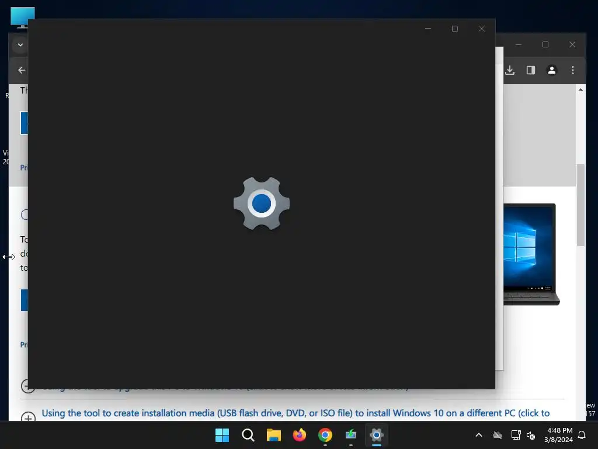Click the OneDrive cloud tray icon
598x449 pixels.
(x=498, y=435)
